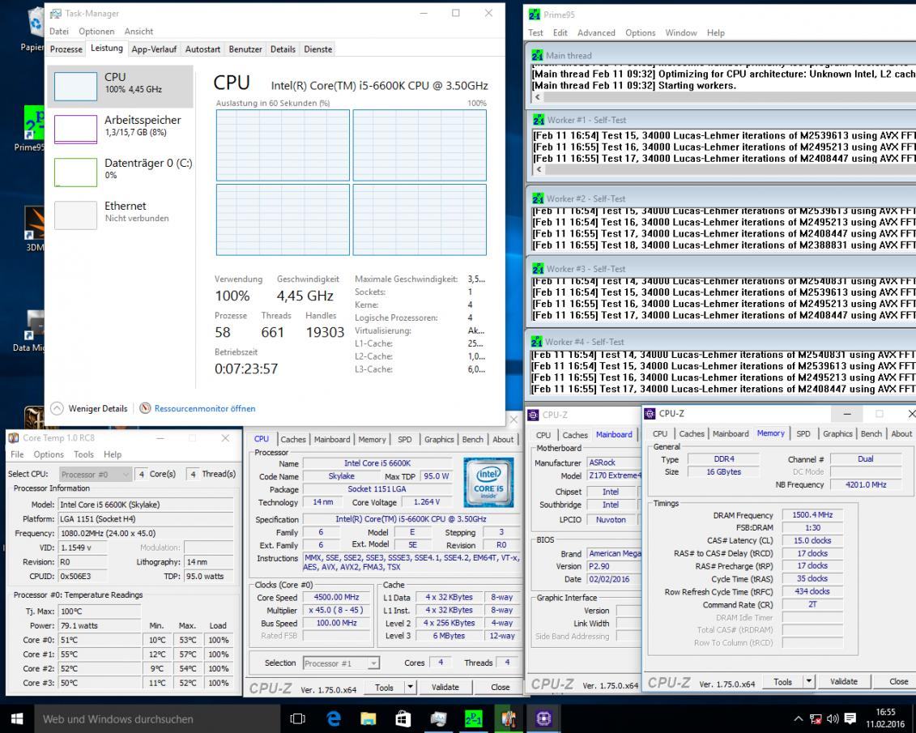Screen dimensions: 916x733
Task: Switch to Details tab in Task Manager
Action: click(283, 49)
